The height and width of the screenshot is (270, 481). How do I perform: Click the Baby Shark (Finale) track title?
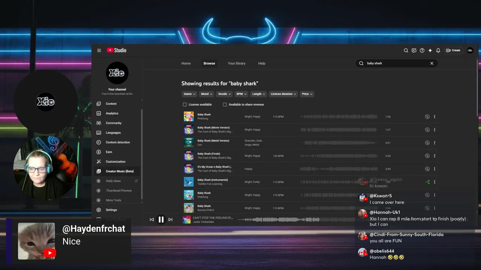[209, 154]
